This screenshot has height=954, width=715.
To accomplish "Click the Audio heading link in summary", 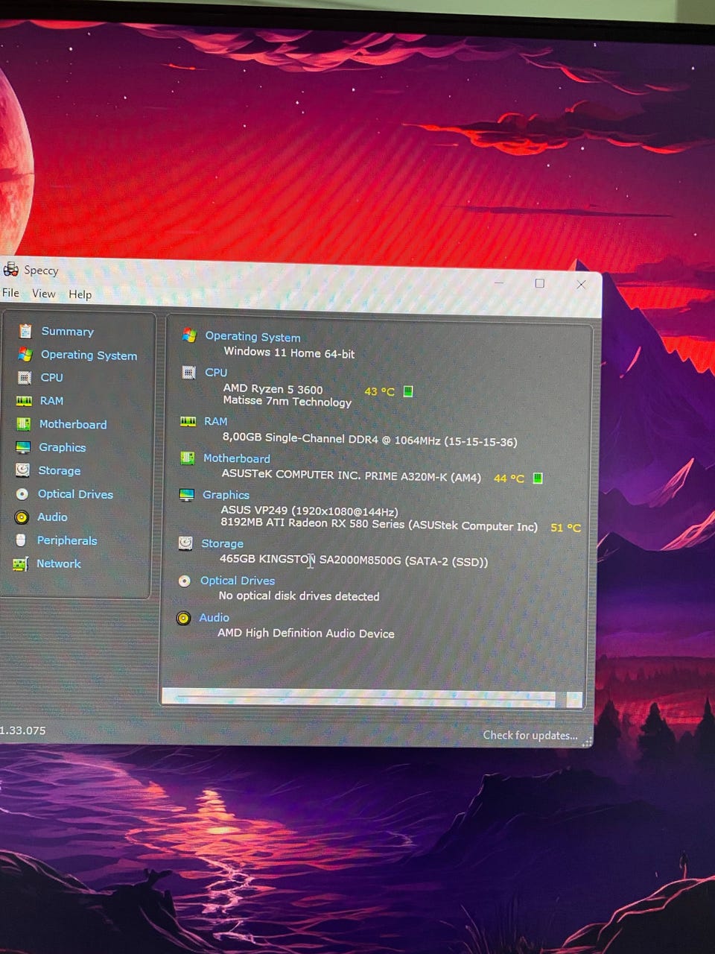I will [x=214, y=617].
